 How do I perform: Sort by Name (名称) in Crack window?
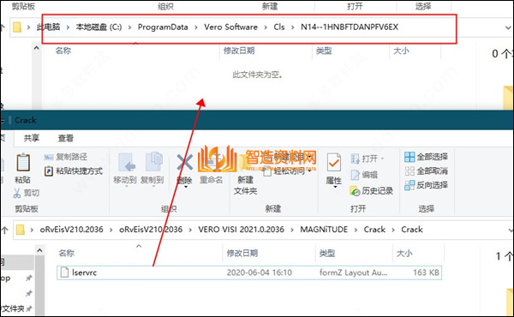tap(67, 253)
